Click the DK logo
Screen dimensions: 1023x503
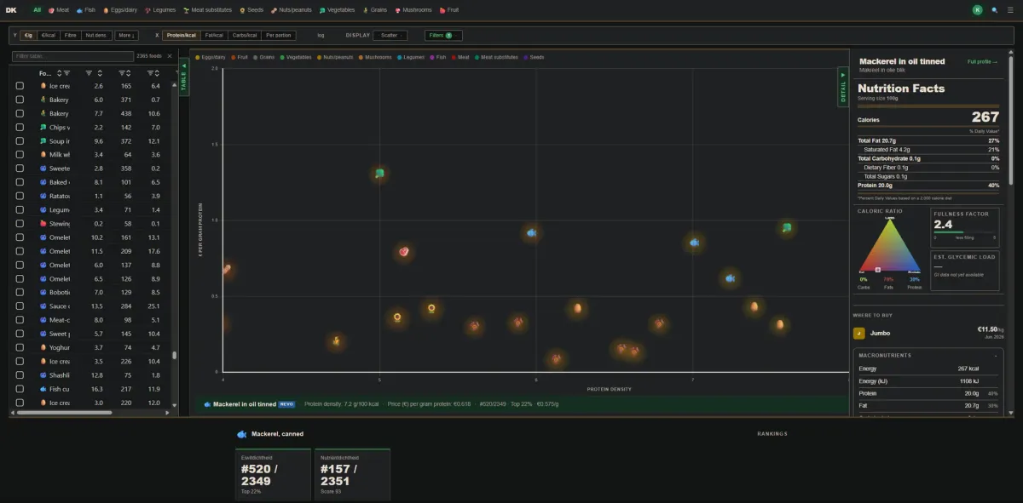coord(13,10)
